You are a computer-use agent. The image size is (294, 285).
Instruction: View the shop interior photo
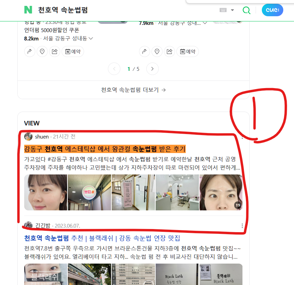[x=177, y=192]
